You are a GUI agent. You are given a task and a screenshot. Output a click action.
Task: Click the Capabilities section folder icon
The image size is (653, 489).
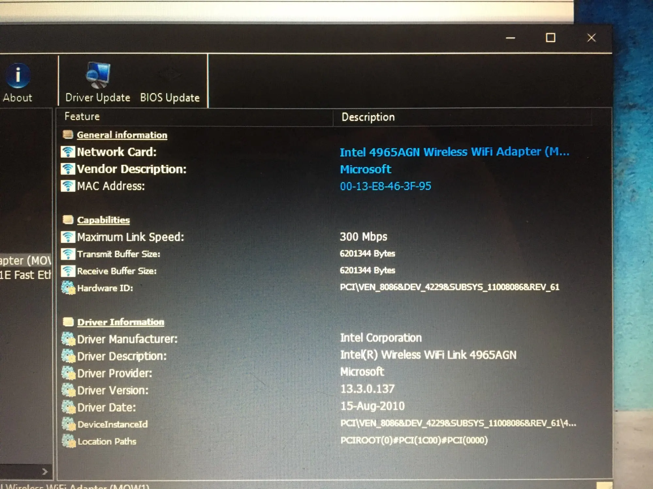pyautogui.click(x=68, y=220)
